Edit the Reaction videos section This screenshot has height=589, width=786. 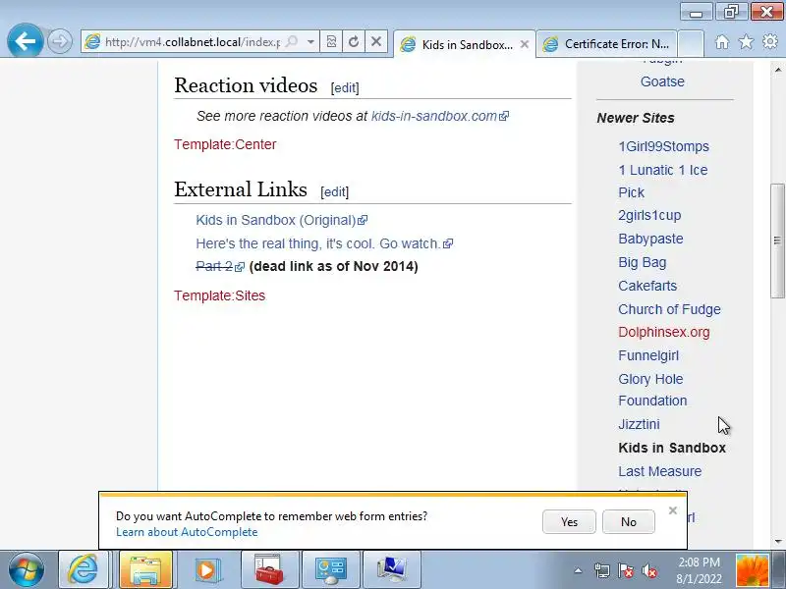(345, 87)
